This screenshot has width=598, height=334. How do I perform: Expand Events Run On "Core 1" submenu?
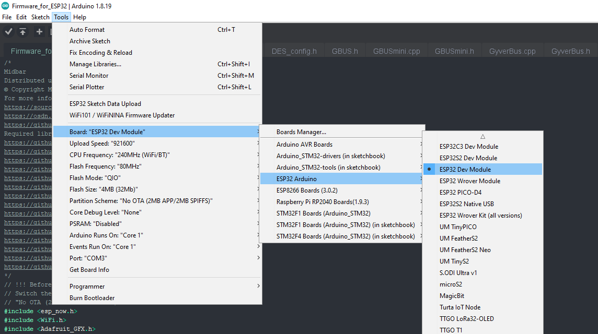[157, 246]
